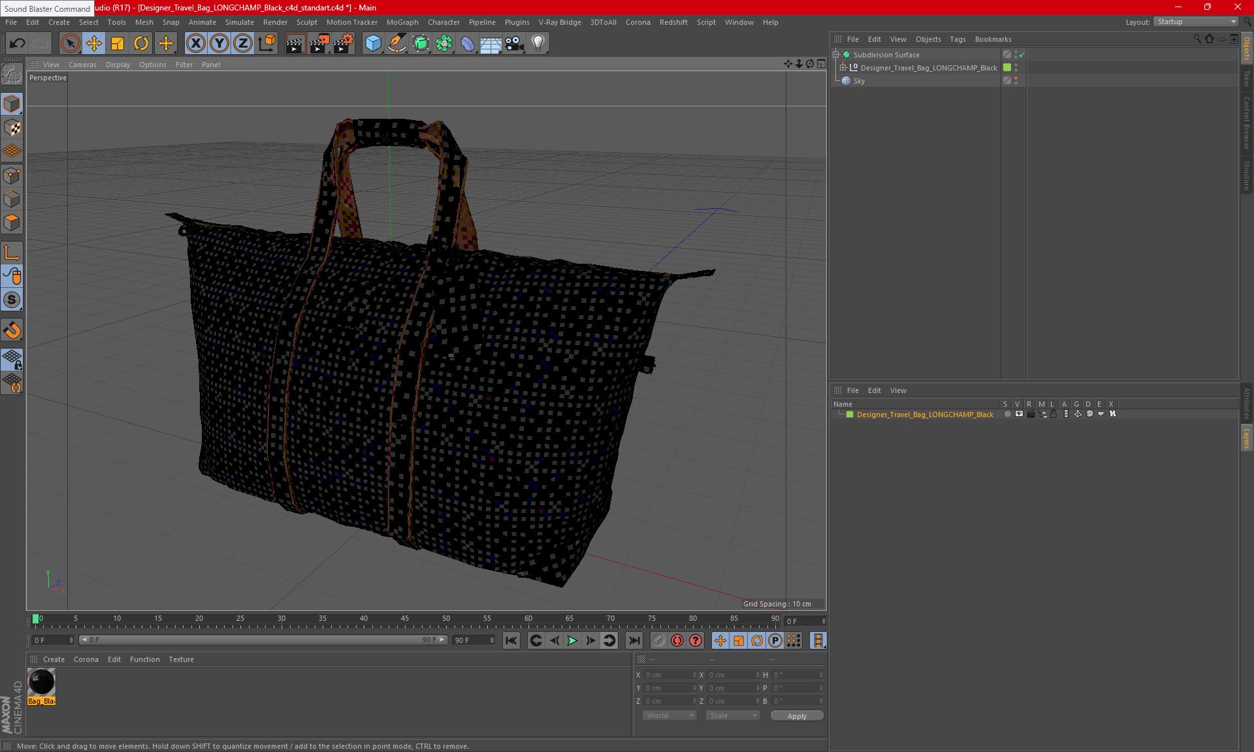Activate the Rotate tool in the top toolbar
The image size is (1254, 752).
[141, 44]
